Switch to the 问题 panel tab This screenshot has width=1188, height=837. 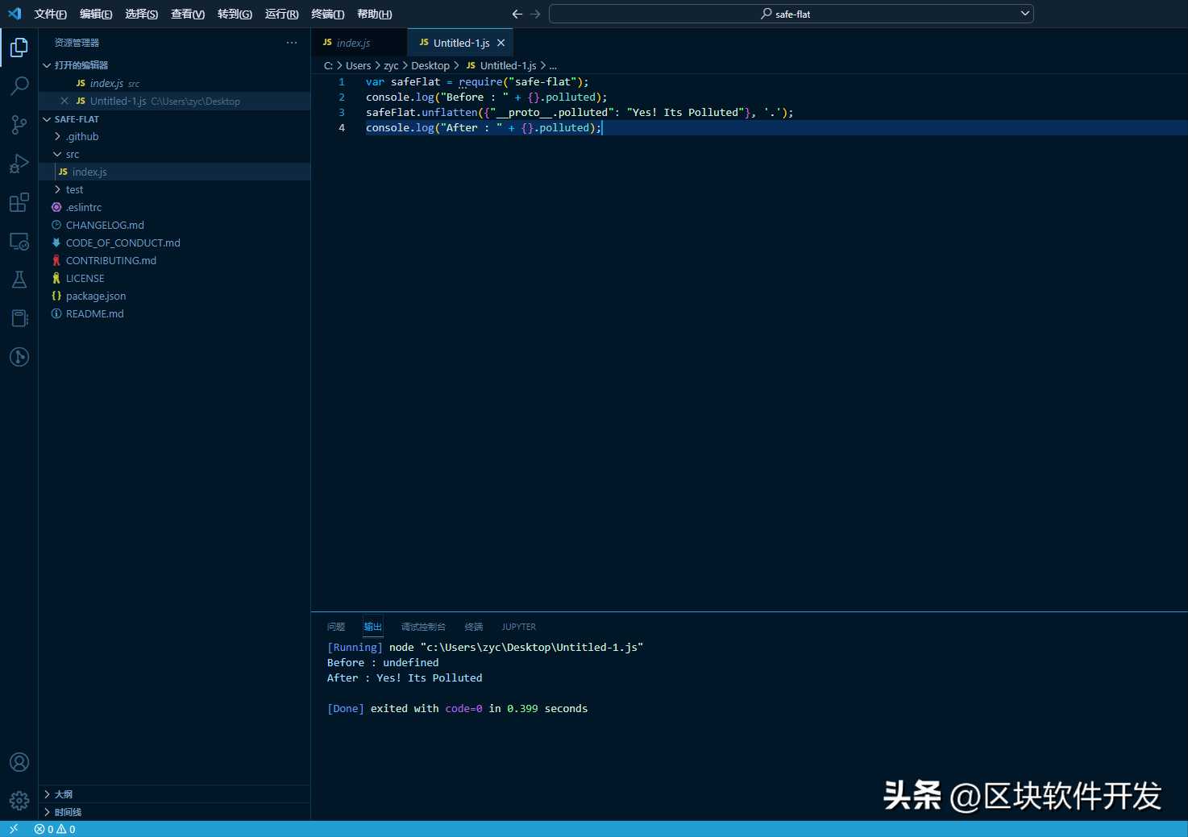point(336,627)
